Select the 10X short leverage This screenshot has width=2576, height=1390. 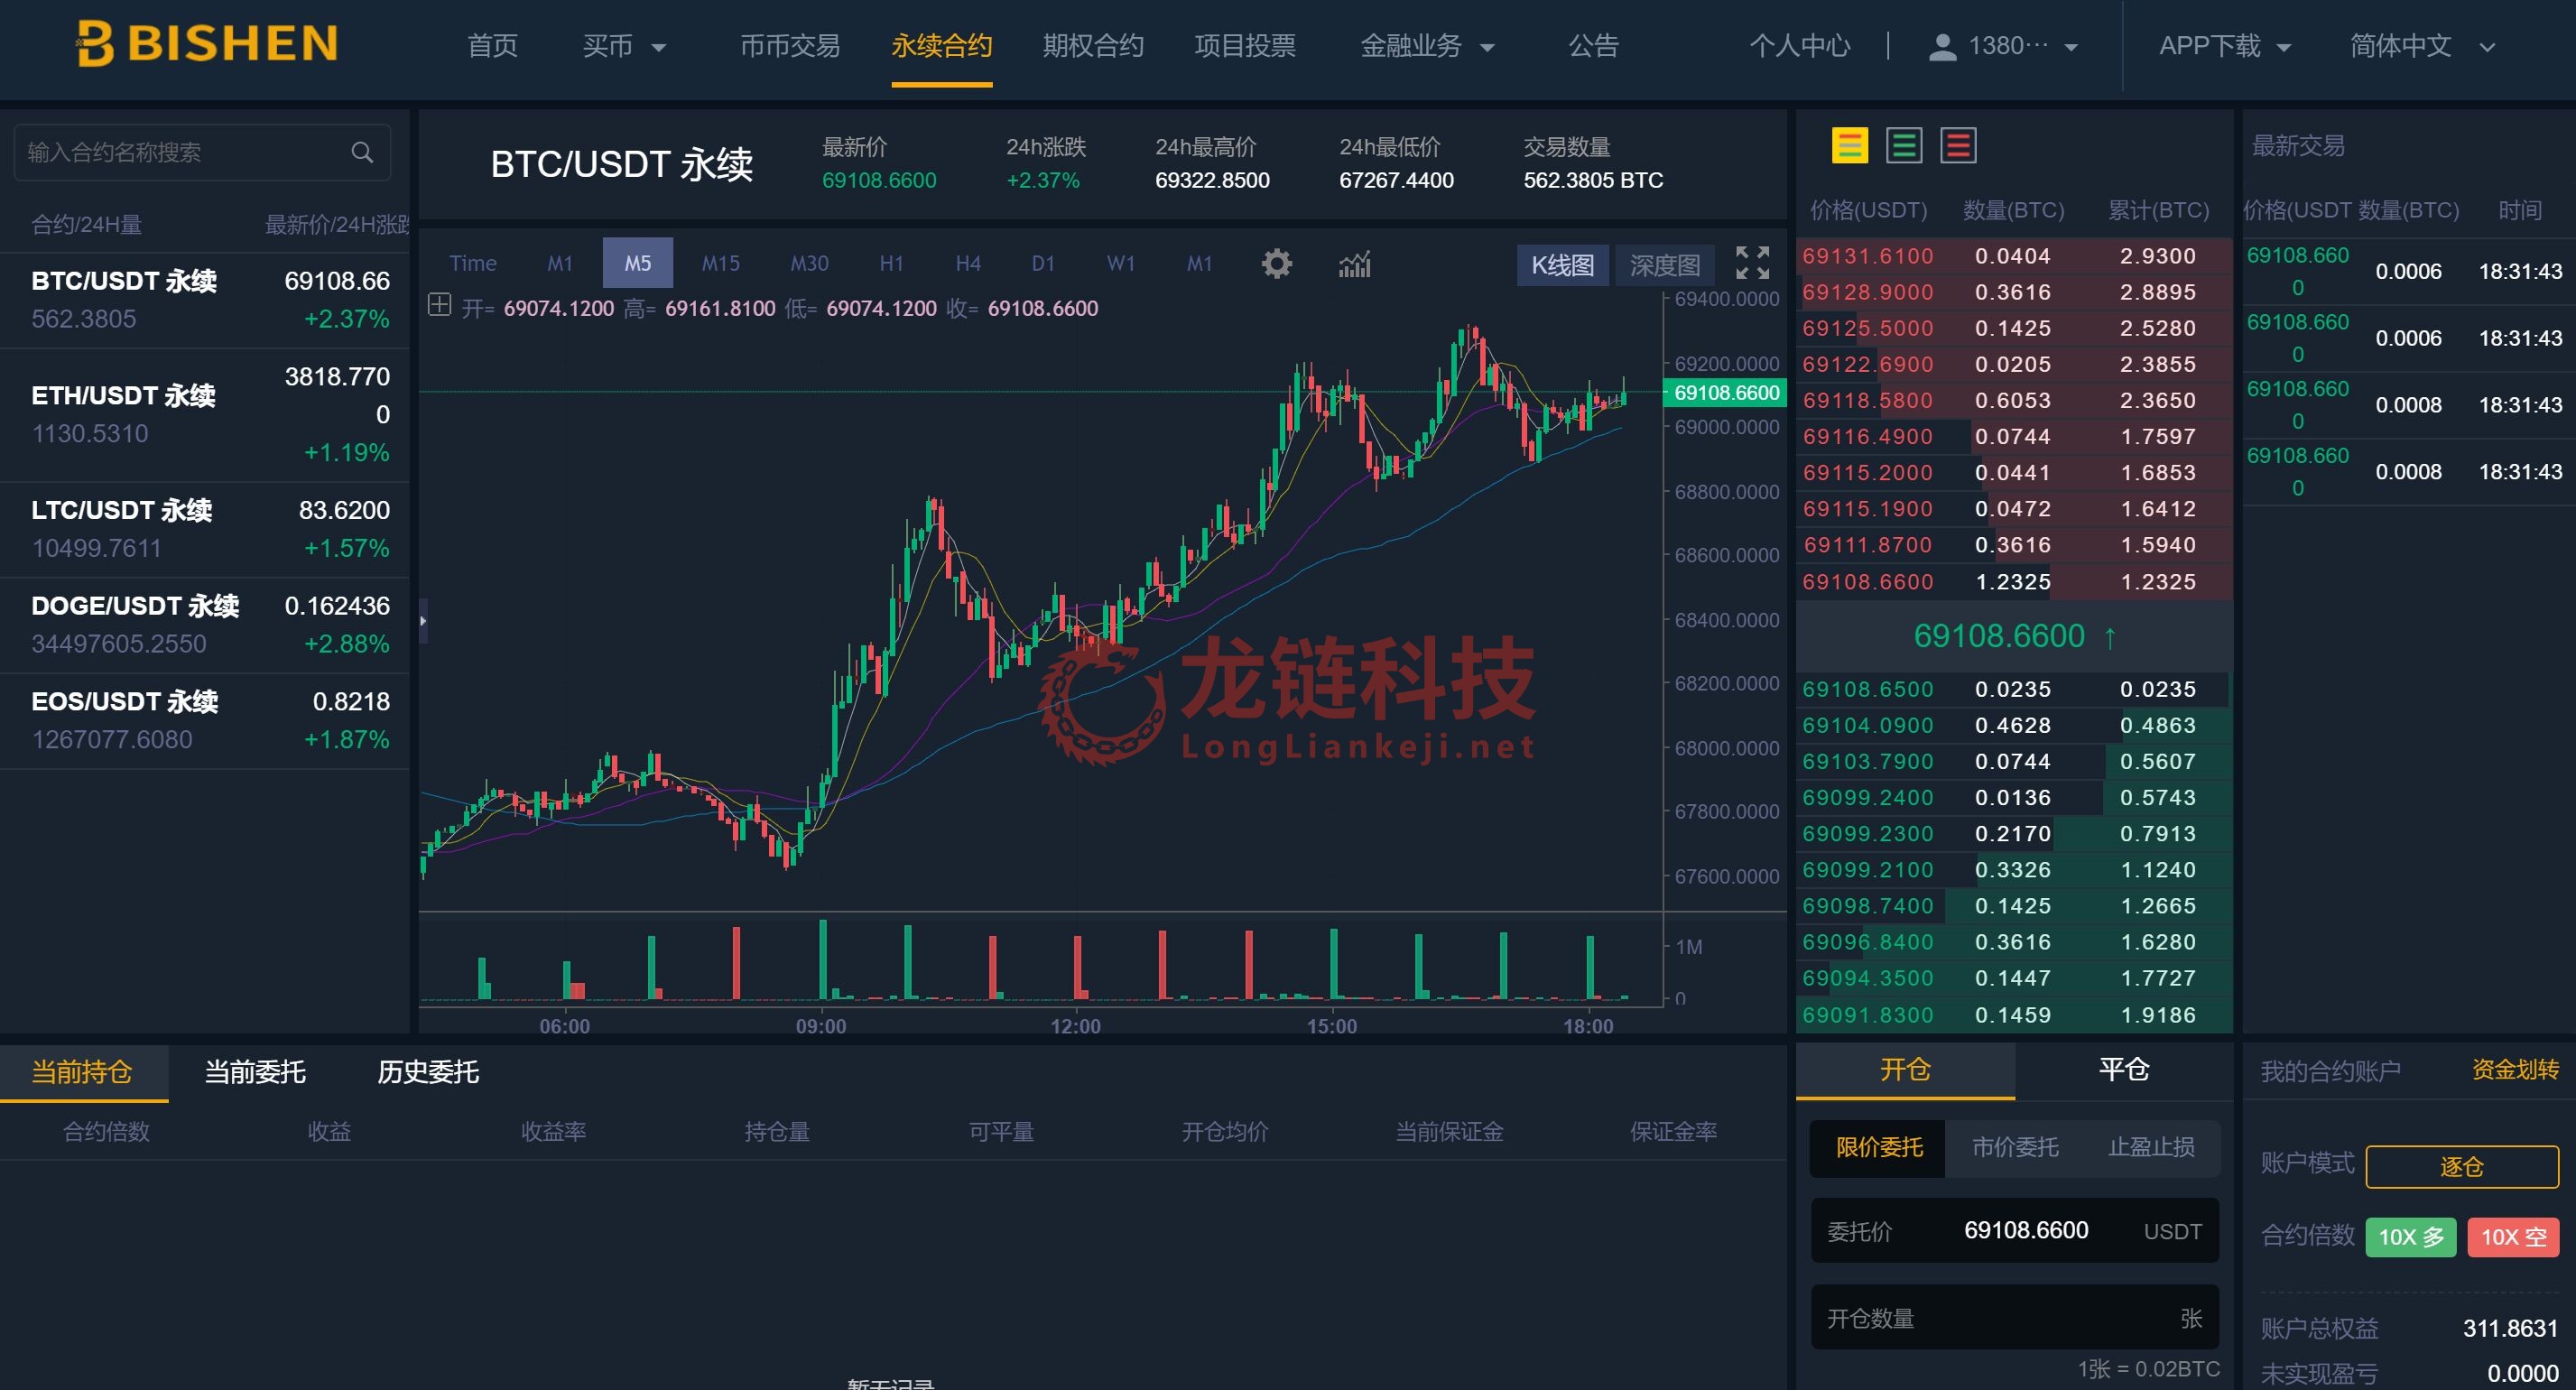(2513, 1237)
